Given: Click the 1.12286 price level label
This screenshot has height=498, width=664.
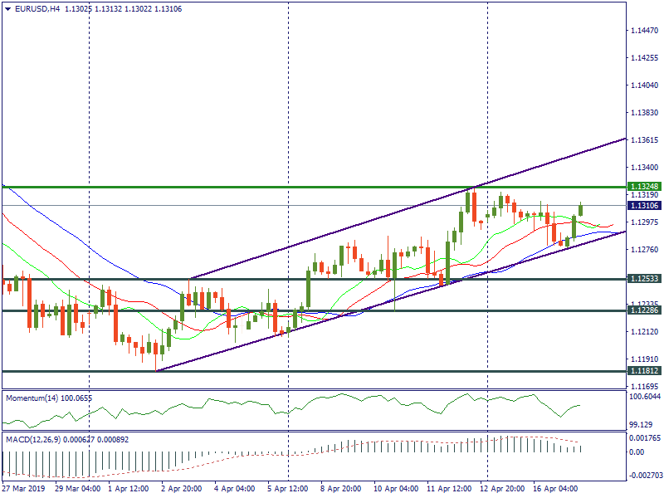Looking at the screenshot, I should [x=643, y=310].
